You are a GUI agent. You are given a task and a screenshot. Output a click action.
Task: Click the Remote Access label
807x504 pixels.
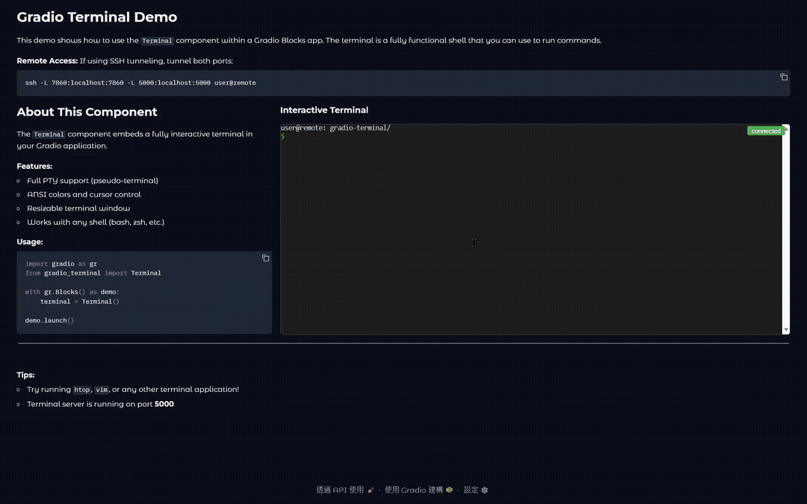[x=47, y=60]
